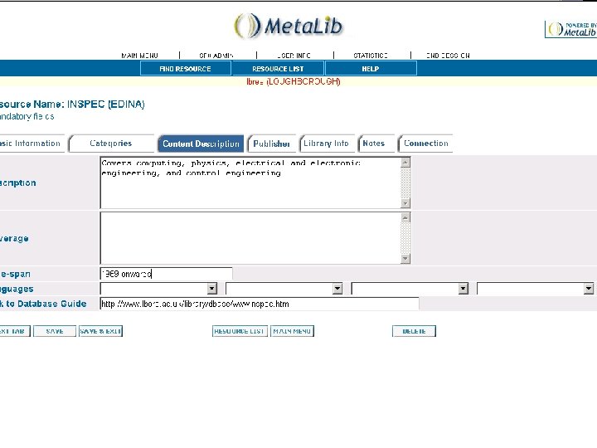Expand the second Languages dropdown
The image size is (597, 448).
pyautogui.click(x=337, y=289)
